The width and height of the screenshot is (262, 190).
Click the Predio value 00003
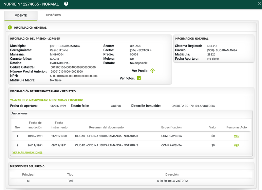tap(134, 54)
